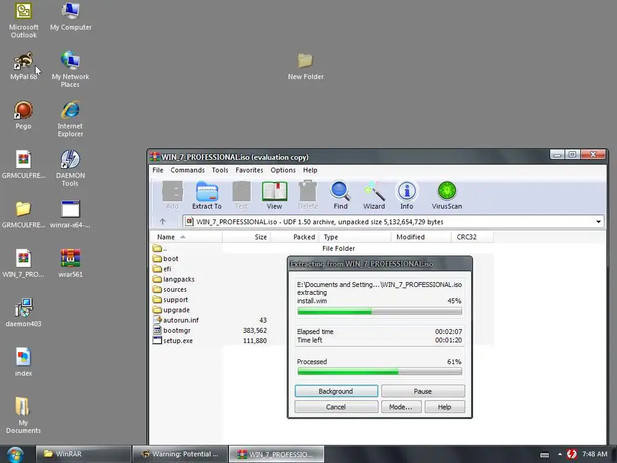This screenshot has width=617, height=463.
Task: Select the index file desktop icon
Action: pyautogui.click(x=23, y=362)
